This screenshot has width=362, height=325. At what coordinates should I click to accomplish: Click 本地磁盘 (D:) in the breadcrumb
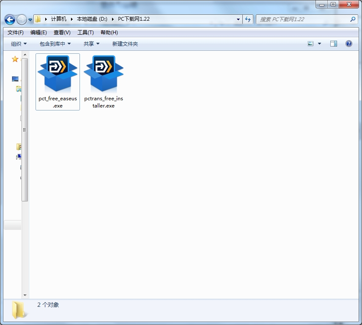(x=92, y=19)
